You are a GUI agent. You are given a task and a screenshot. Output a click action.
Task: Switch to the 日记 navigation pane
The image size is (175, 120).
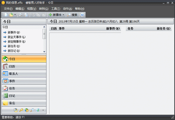click(24, 96)
